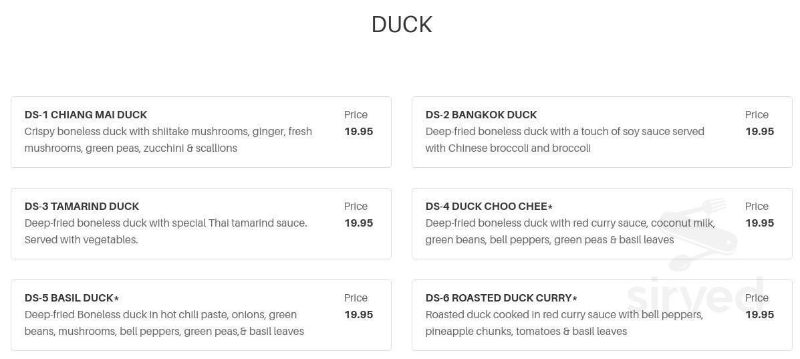
Task: Click the Sirved fork-and-spoon watermark logo
Action: pos(698,235)
